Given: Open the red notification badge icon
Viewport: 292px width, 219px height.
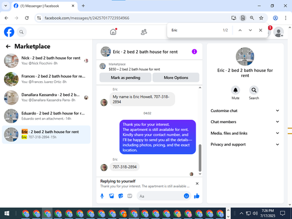Looking at the screenshot, I should click(270, 28).
